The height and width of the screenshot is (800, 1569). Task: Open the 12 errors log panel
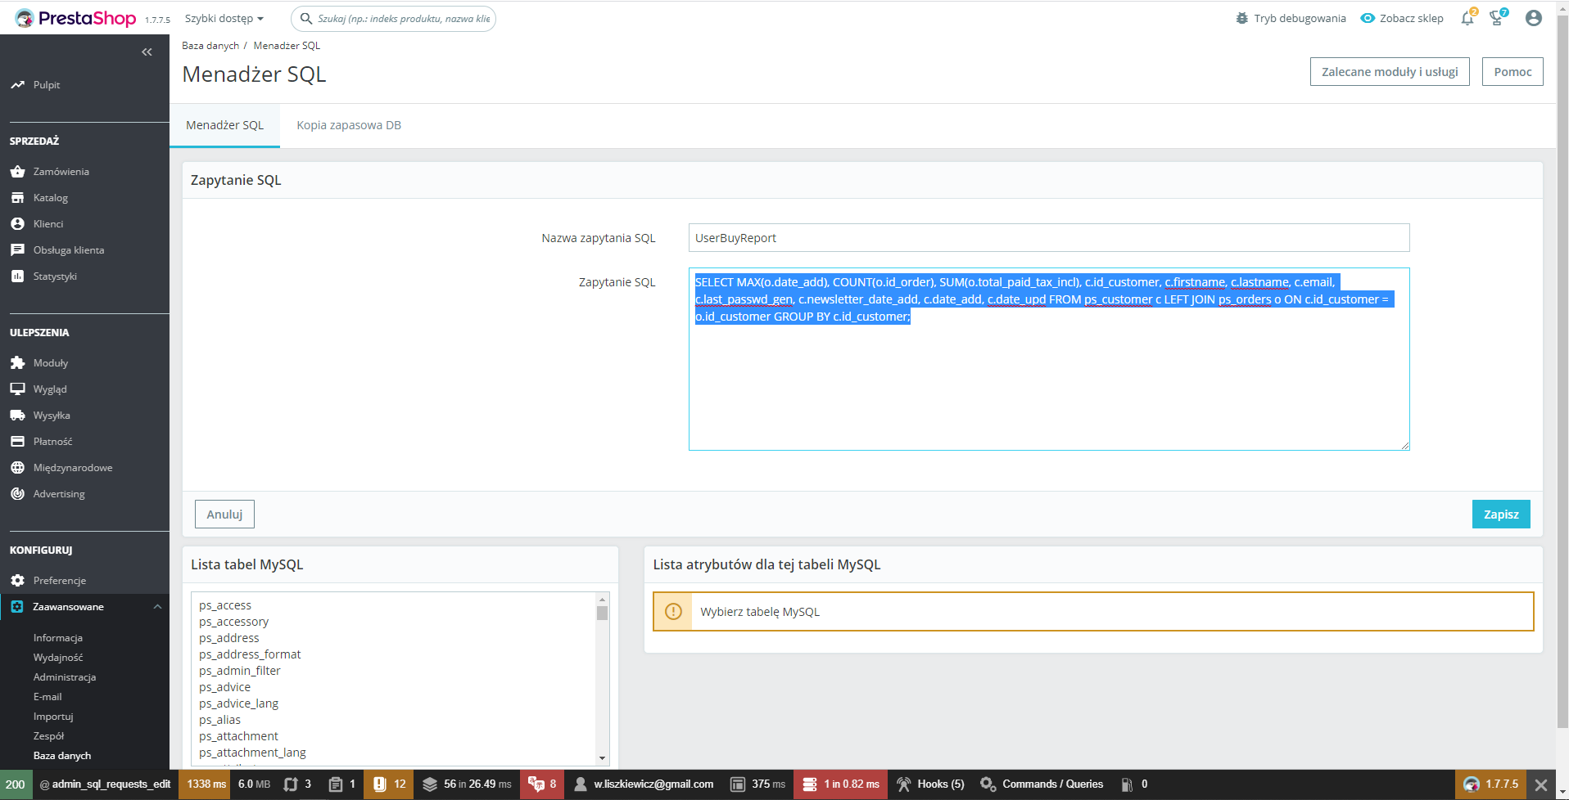pyautogui.click(x=389, y=784)
